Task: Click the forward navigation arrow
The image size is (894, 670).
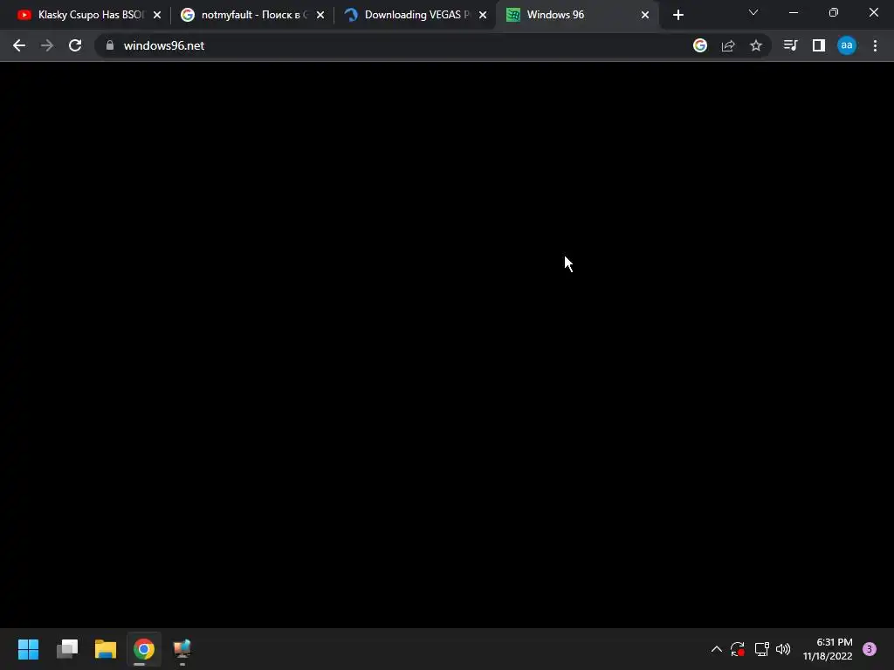Action: (47, 45)
